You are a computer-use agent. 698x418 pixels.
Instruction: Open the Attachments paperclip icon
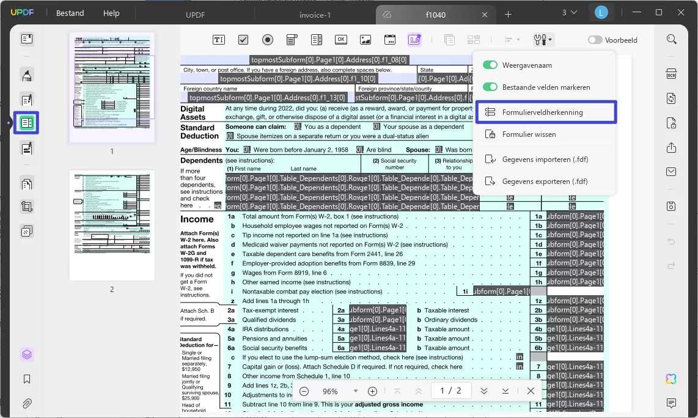click(27, 404)
